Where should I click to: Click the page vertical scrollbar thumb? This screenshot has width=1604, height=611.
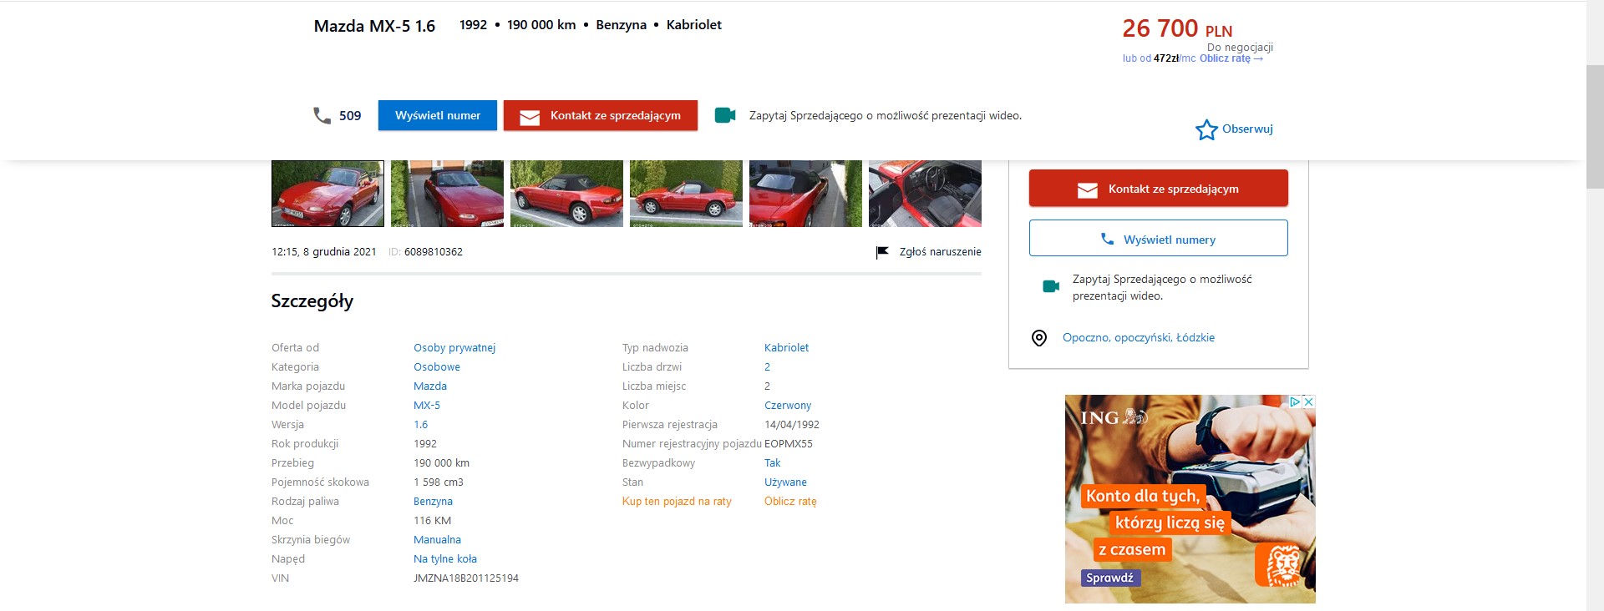pyautogui.click(x=1595, y=125)
